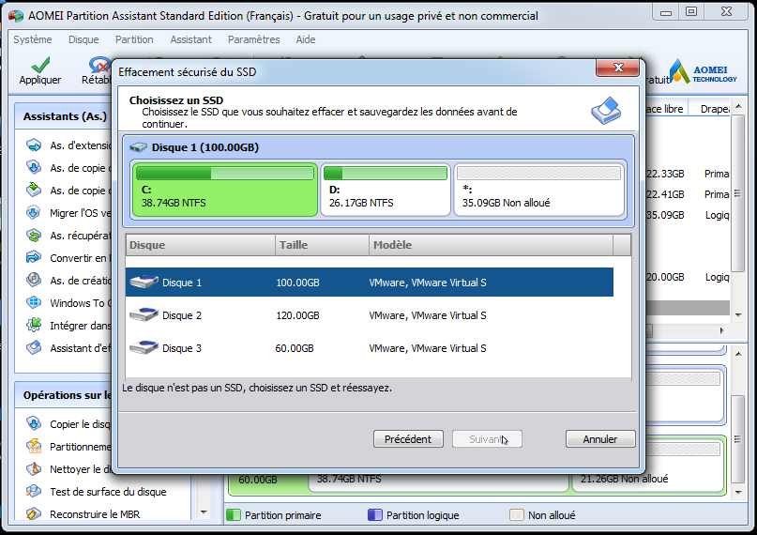Click As. récupération wizard icon
Image resolution: width=757 pixels, height=535 pixels.
tap(34, 236)
